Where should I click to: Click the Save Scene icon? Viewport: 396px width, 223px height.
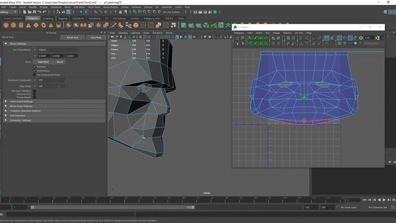[35, 12]
